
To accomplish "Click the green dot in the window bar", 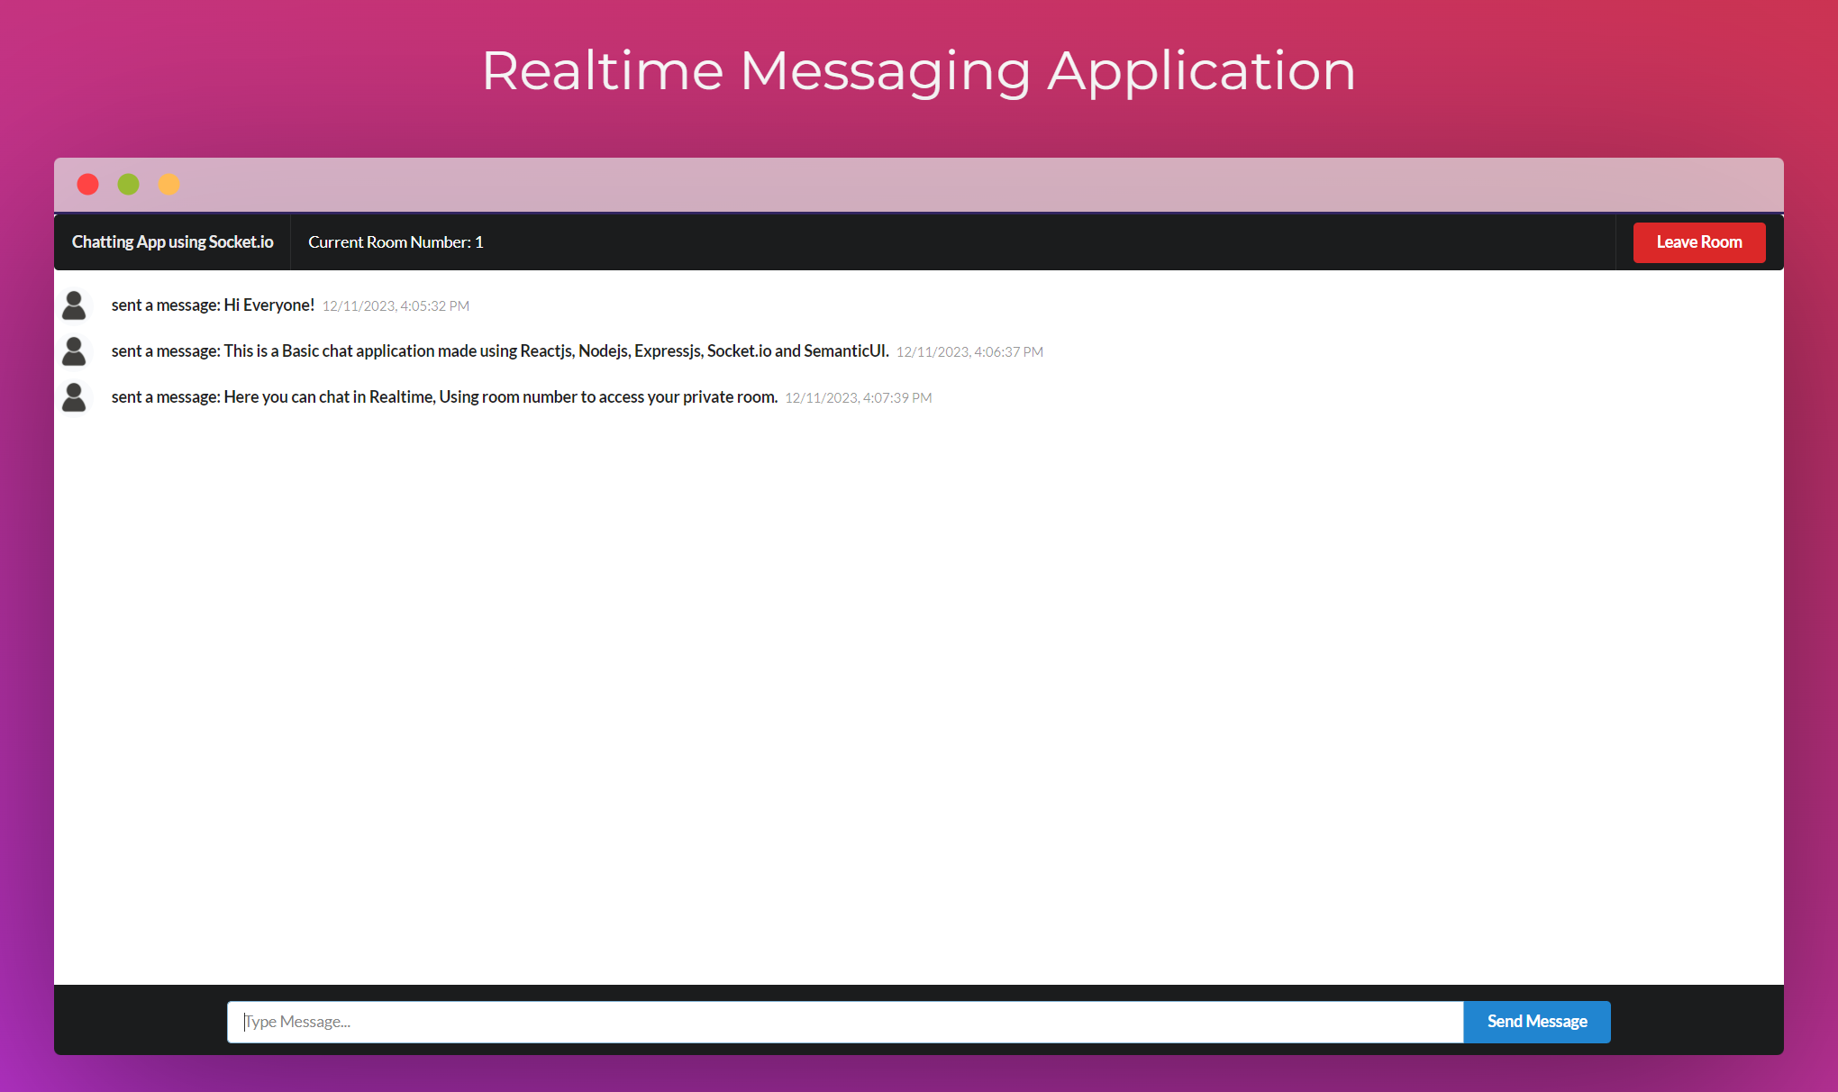I will [128, 185].
